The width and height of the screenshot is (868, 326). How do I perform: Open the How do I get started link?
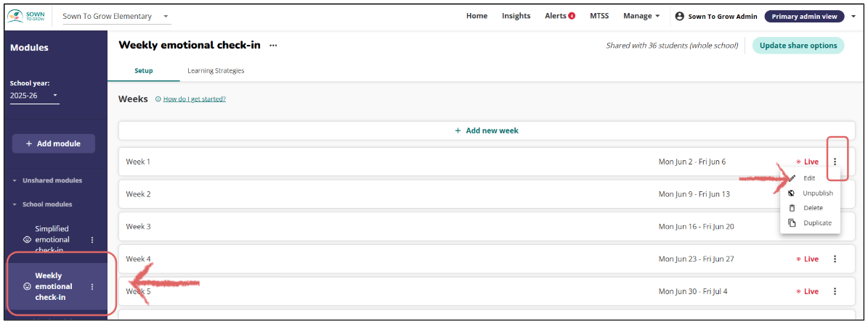pos(195,99)
